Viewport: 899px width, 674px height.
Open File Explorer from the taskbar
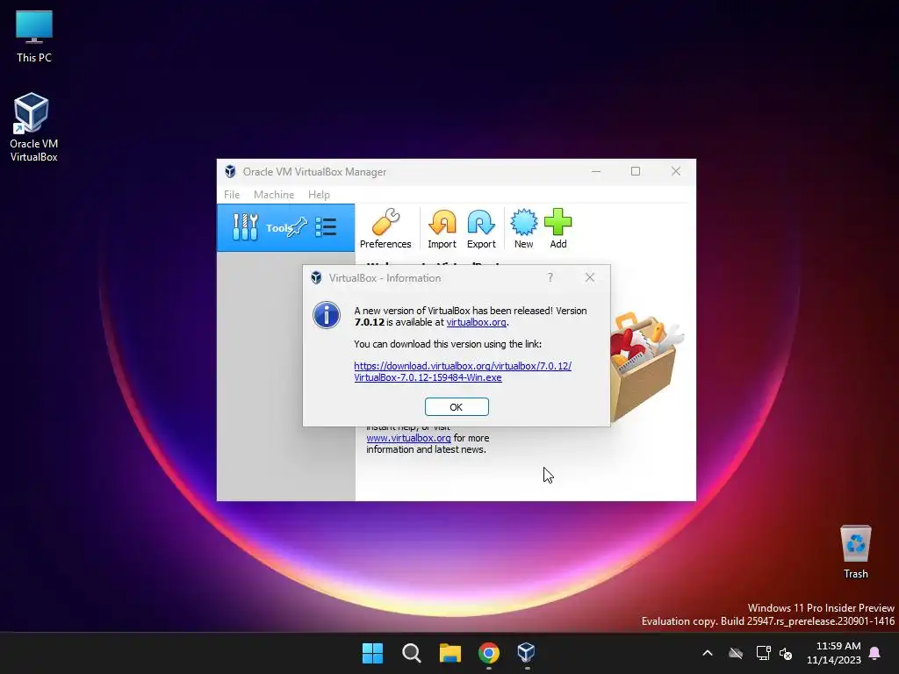coord(450,653)
